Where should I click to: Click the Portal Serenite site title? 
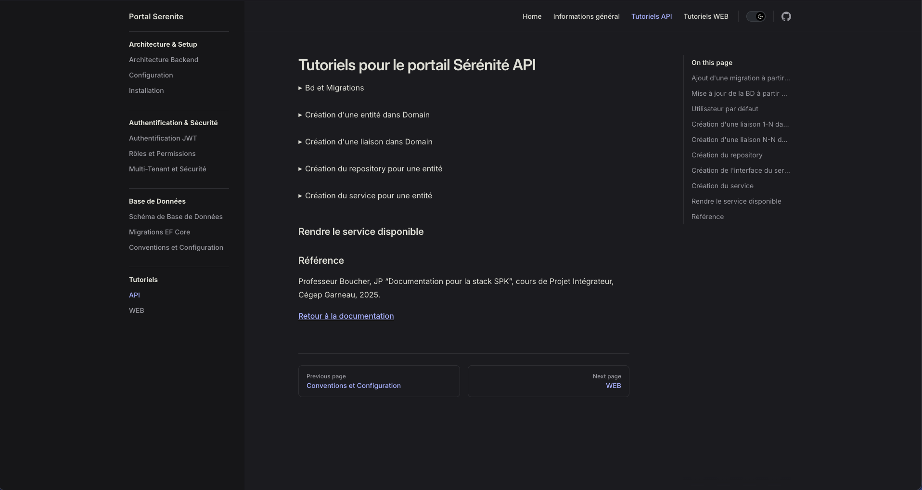pos(156,16)
